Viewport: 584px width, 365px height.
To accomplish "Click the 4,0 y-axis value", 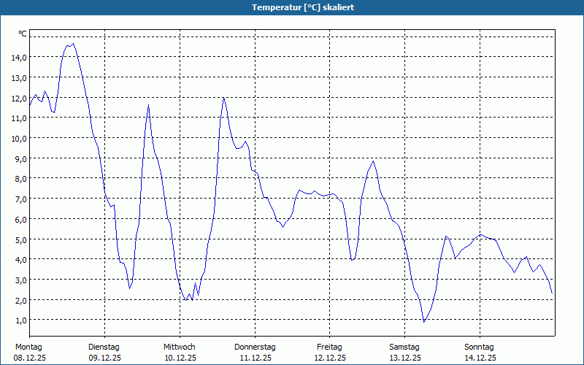I will click(x=21, y=260).
